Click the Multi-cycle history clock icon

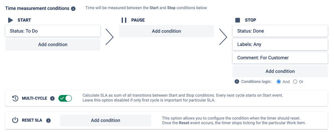15,98
